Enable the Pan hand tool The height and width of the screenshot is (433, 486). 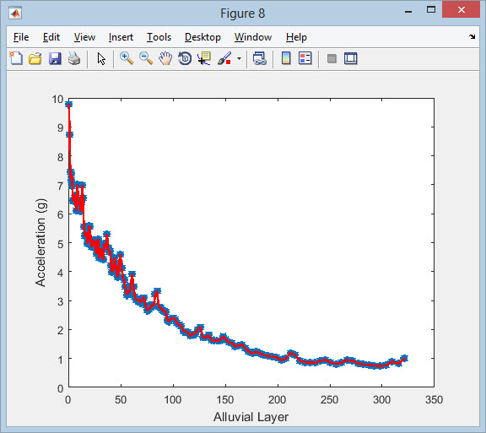click(165, 58)
